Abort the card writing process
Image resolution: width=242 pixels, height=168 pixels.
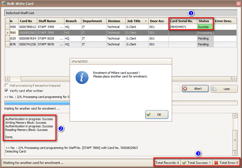[195, 89]
